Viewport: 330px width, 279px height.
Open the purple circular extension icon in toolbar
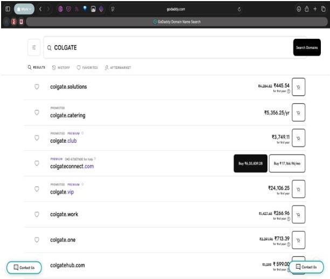[60, 9]
